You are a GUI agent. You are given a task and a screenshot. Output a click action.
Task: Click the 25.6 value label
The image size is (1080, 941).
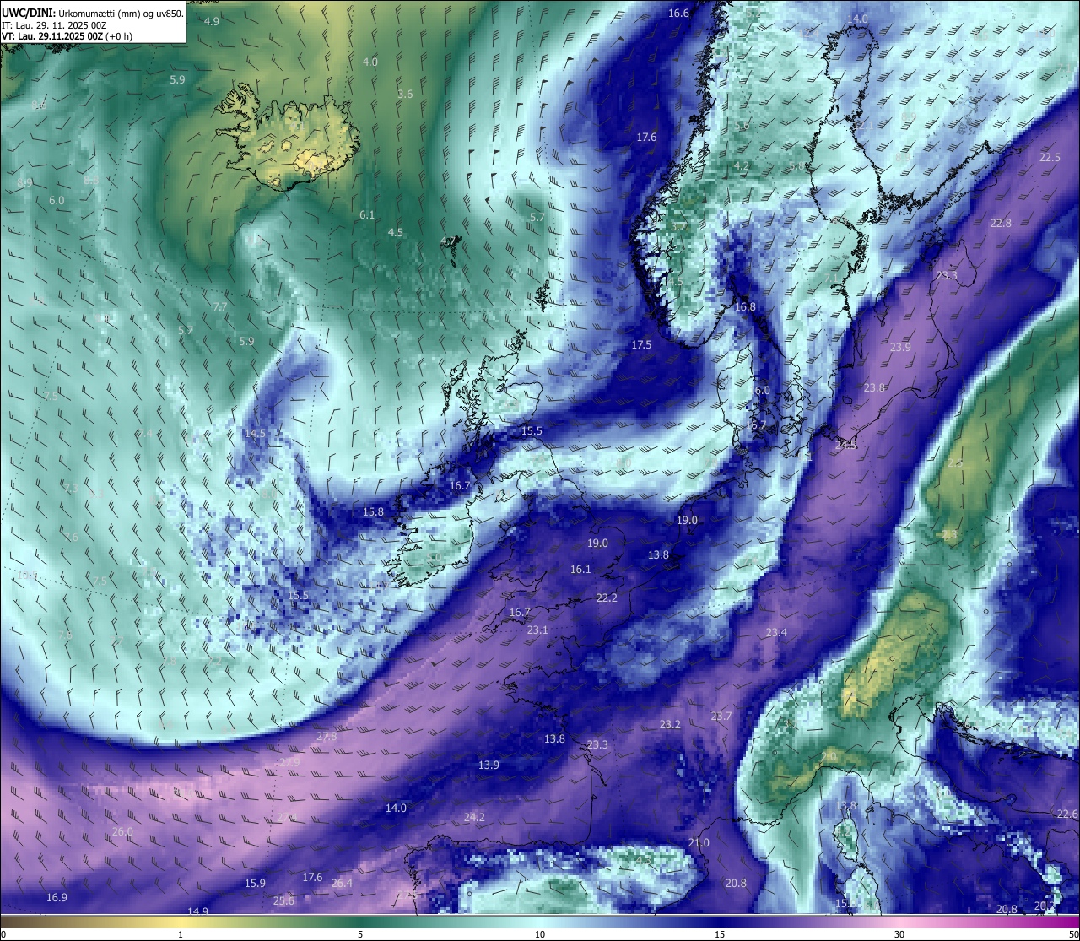point(284,901)
